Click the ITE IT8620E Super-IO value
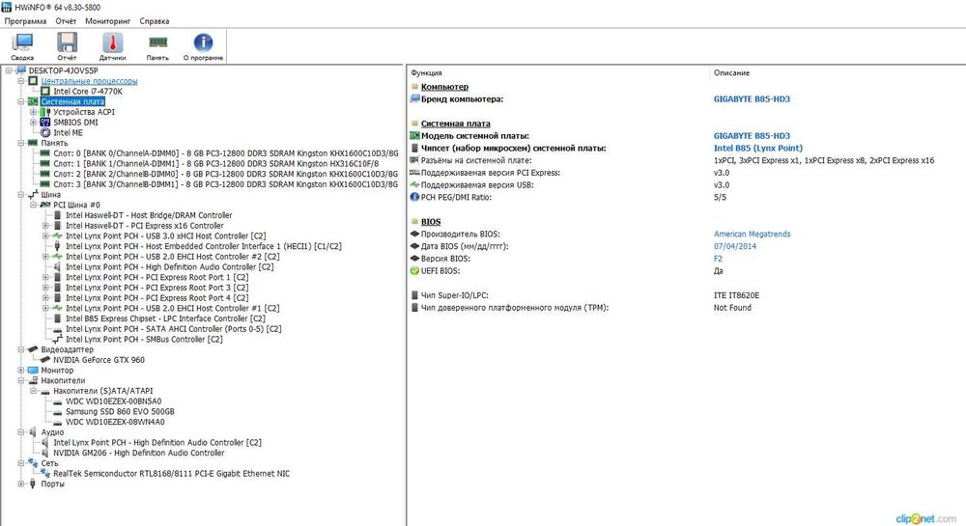The height and width of the screenshot is (526, 966). (736, 296)
